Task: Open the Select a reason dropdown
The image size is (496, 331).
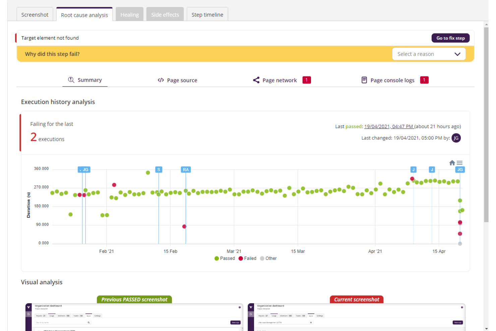Action: pyautogui.click(x=429, y=54)
